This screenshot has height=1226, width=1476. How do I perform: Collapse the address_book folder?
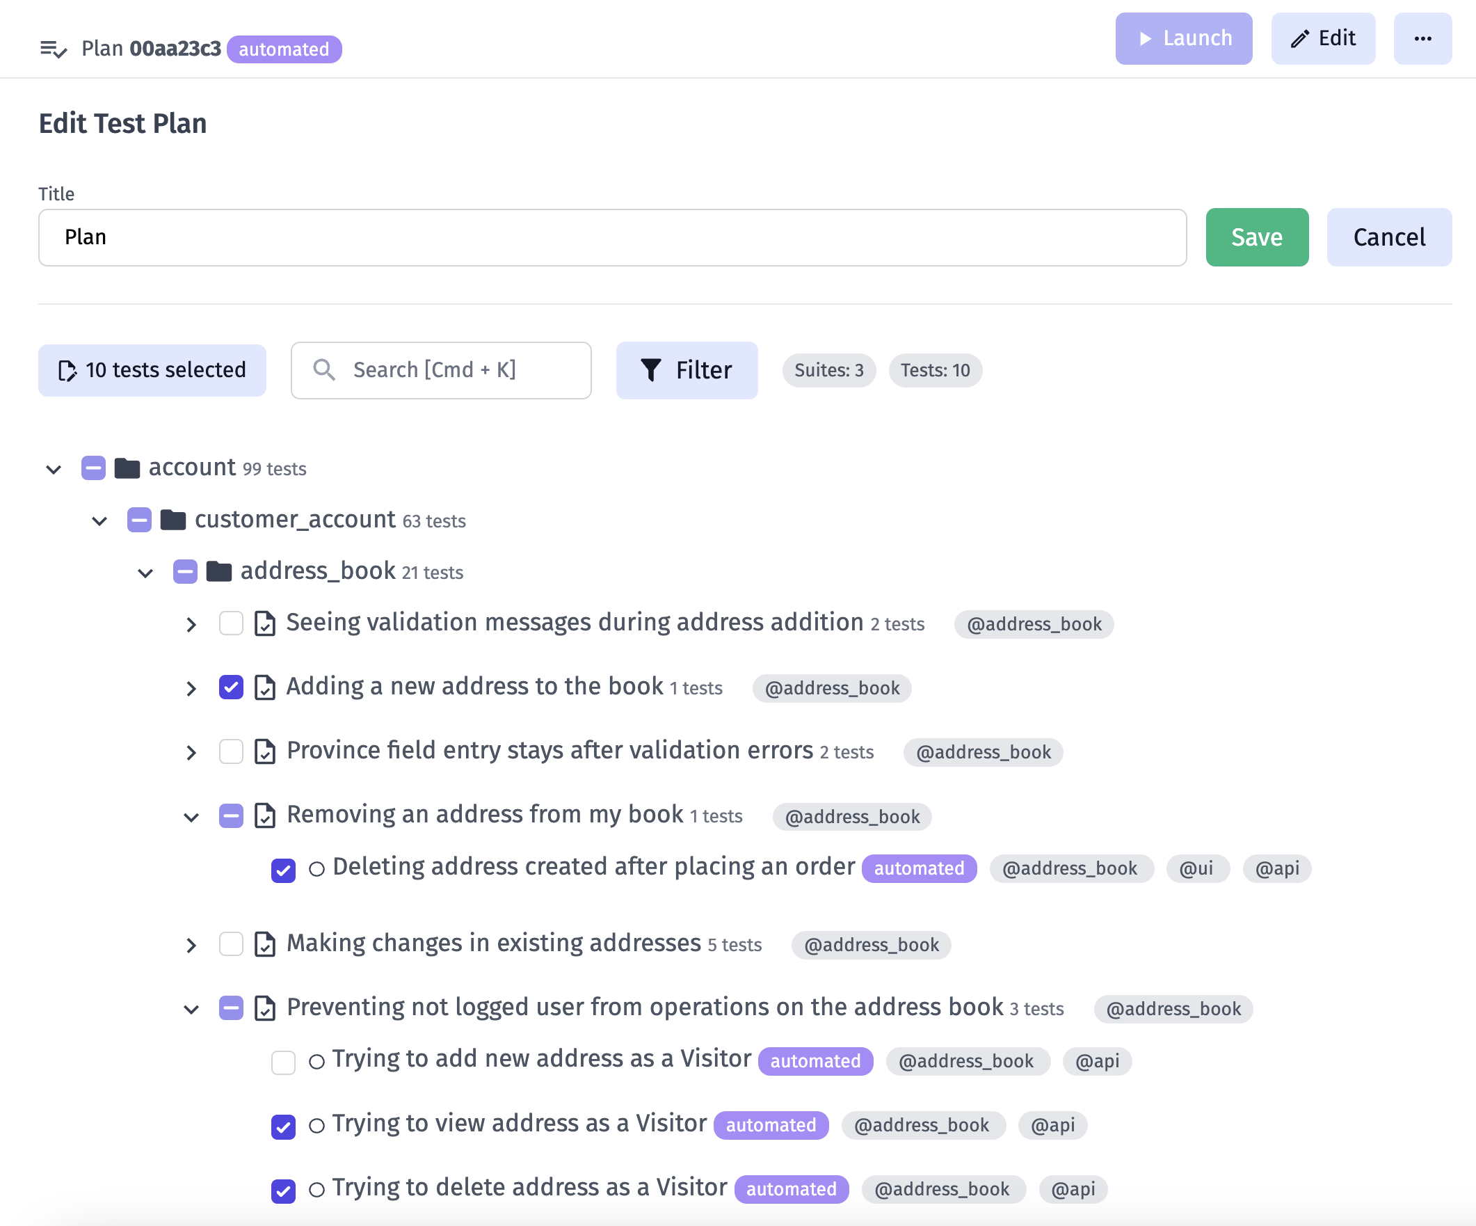pyautogui.click(x=145, y=573)
